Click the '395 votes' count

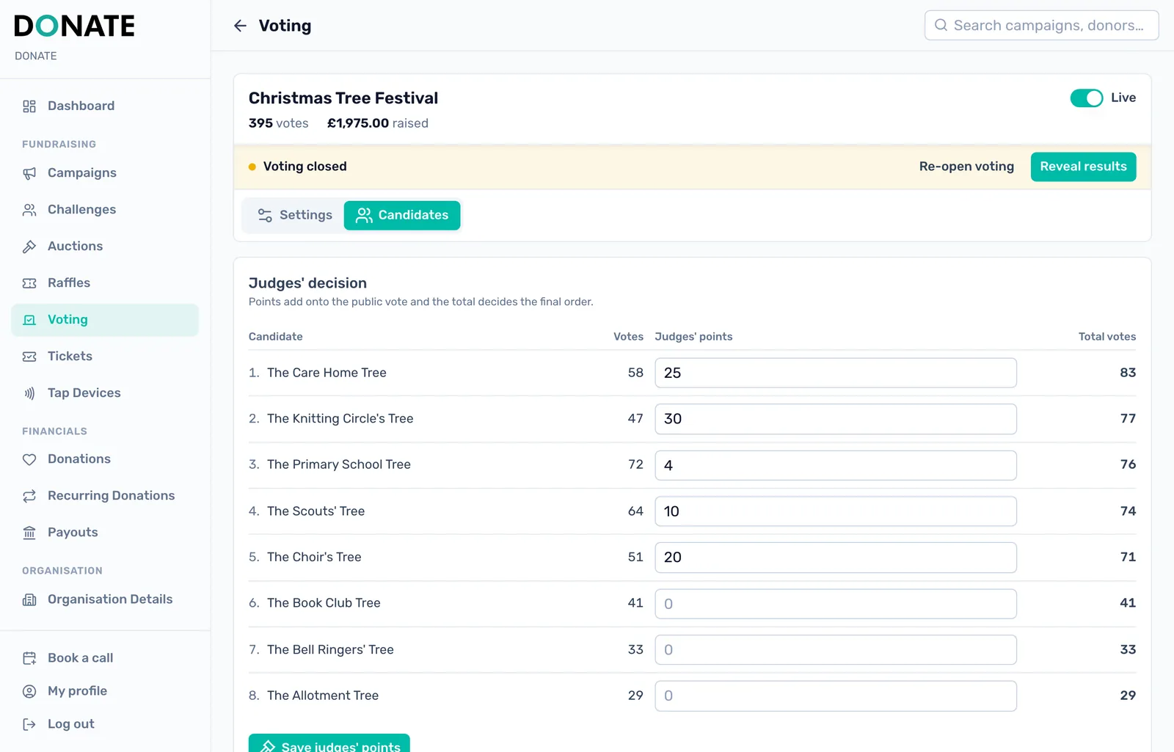point(278,123)
